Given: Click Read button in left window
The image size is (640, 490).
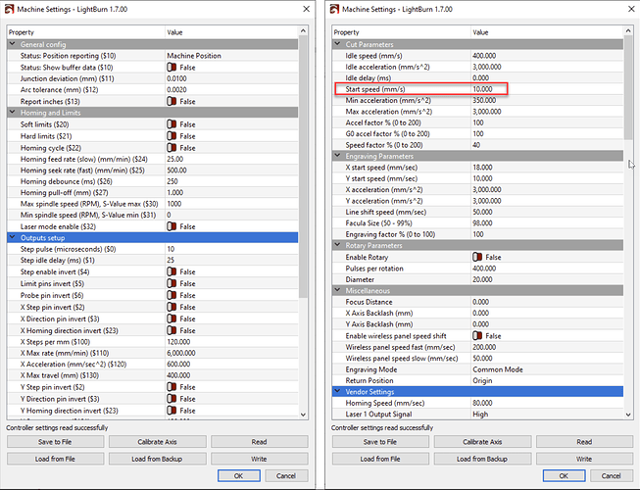Looking at the screenshot, I should click(x=259, y=442).
